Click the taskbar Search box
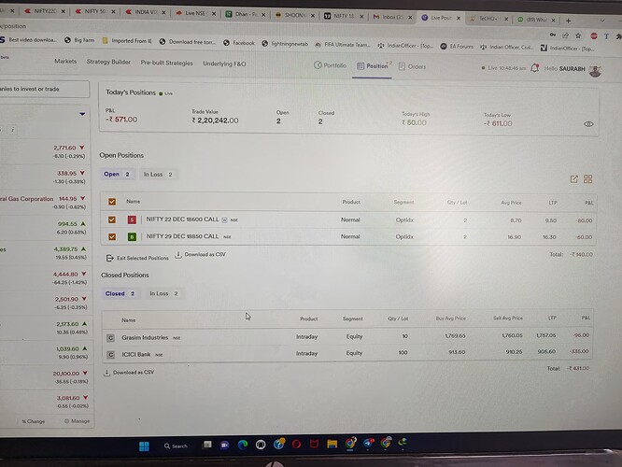 [176, 446]
